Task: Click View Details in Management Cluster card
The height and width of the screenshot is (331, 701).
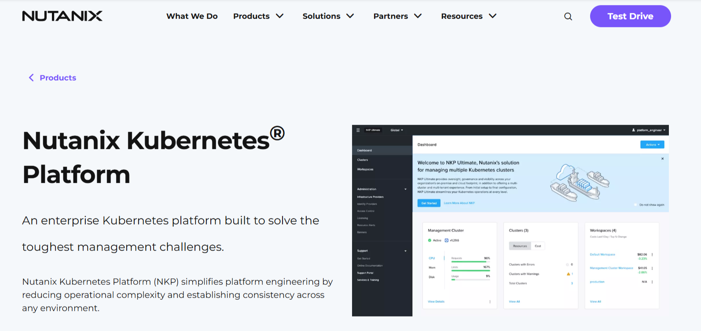Action: pos(436,302)
